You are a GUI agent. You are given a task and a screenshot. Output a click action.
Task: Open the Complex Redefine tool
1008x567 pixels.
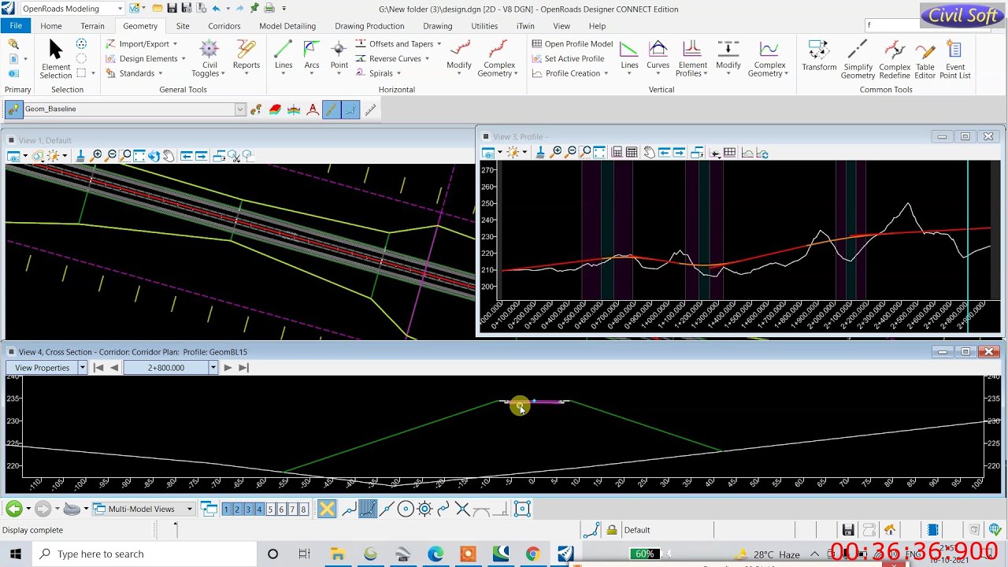(895, 59)
